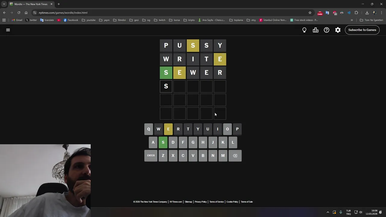Image resolution: width=386 pixels, height=217 pixels.
Task: Close the Wordle browser tab
Action: [51, 4]
